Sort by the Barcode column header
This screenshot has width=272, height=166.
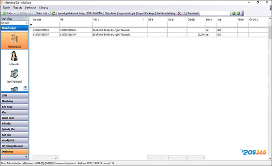[46, 20]
